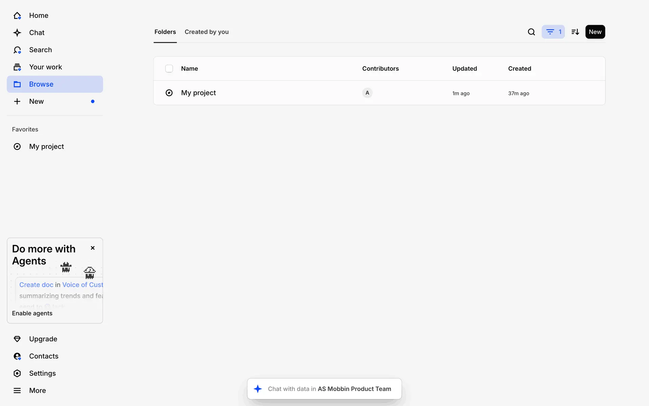Select the Folders tab

[x=165, y=32]
